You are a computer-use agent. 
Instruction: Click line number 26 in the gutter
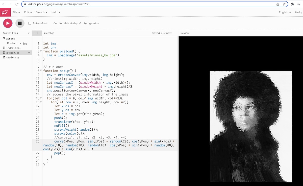pos(38,141)
